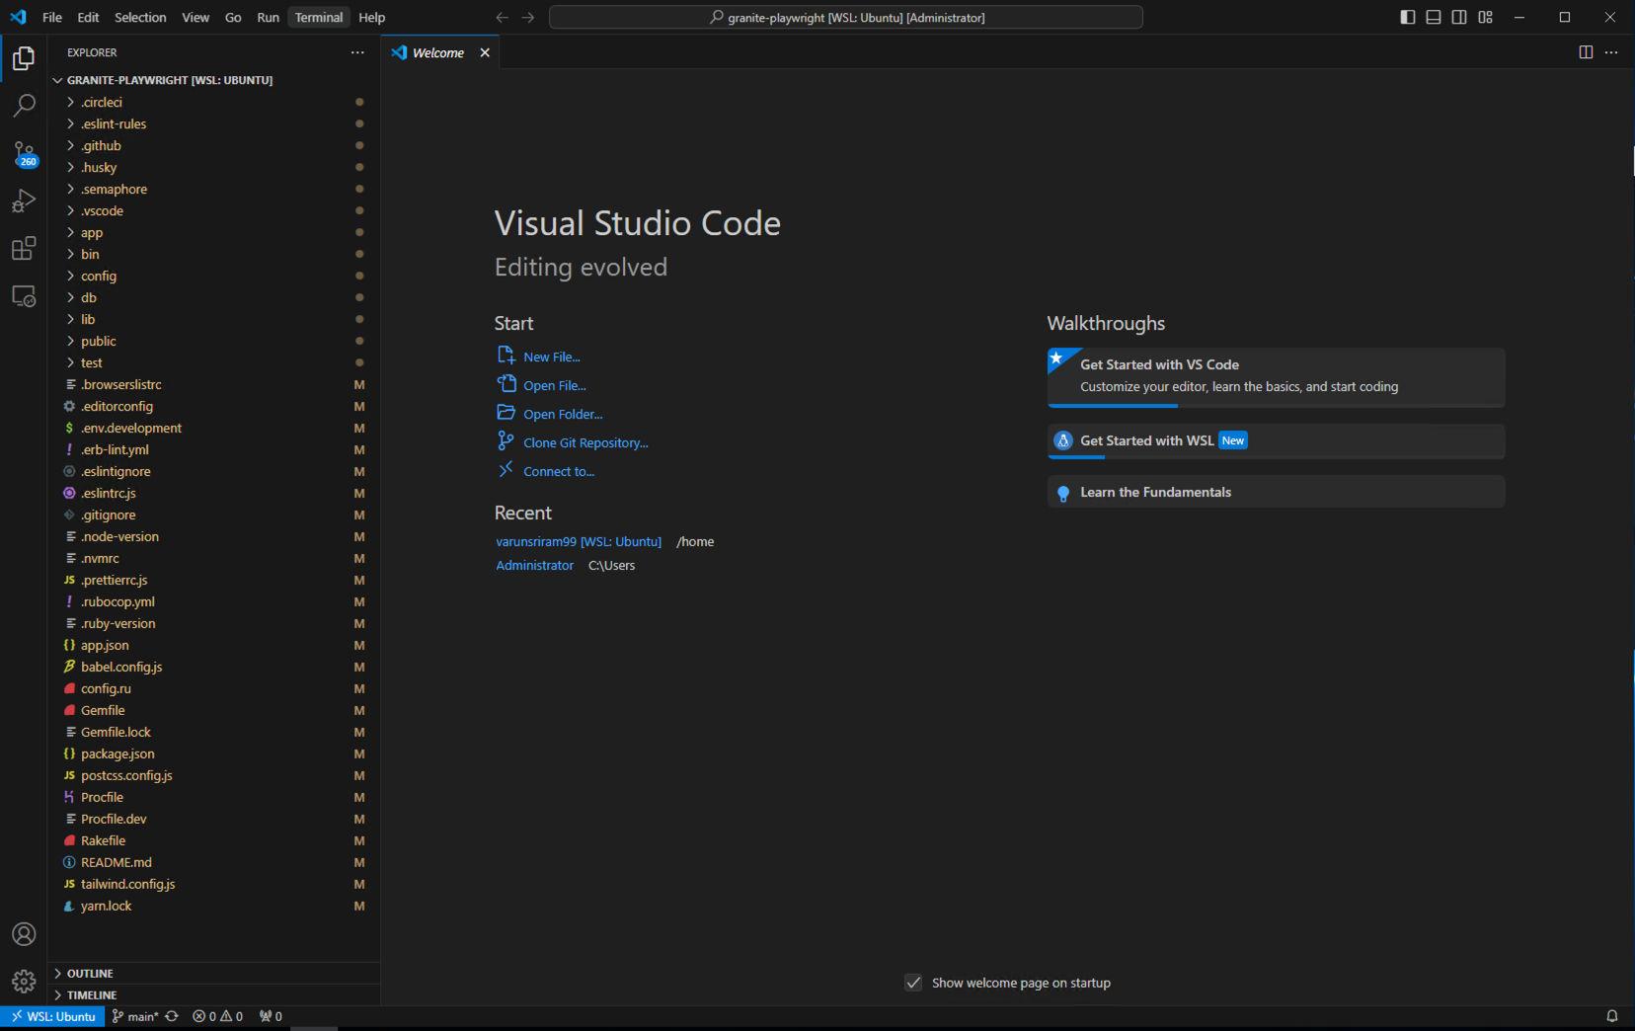
Task: Open the Edit menu
Action: tap(88, 17)
